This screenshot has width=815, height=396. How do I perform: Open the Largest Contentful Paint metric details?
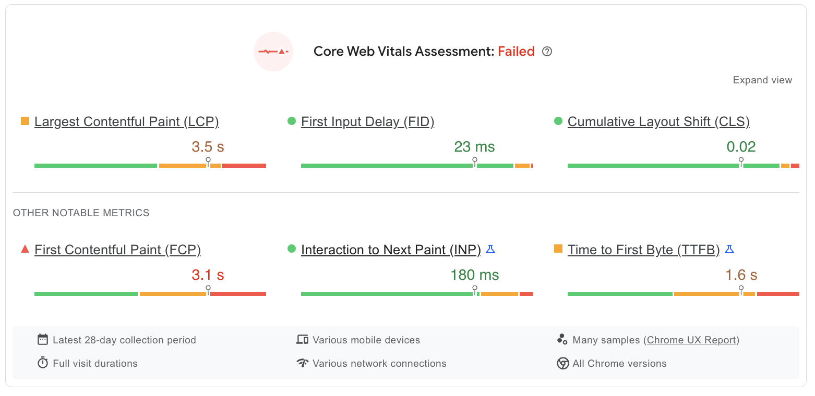(x=126, y=121)
